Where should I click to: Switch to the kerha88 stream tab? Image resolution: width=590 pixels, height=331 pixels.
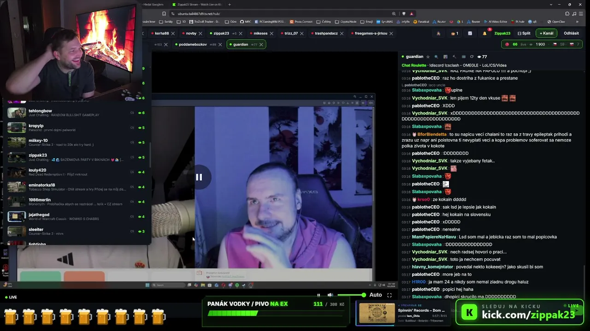tap(162, 34)
